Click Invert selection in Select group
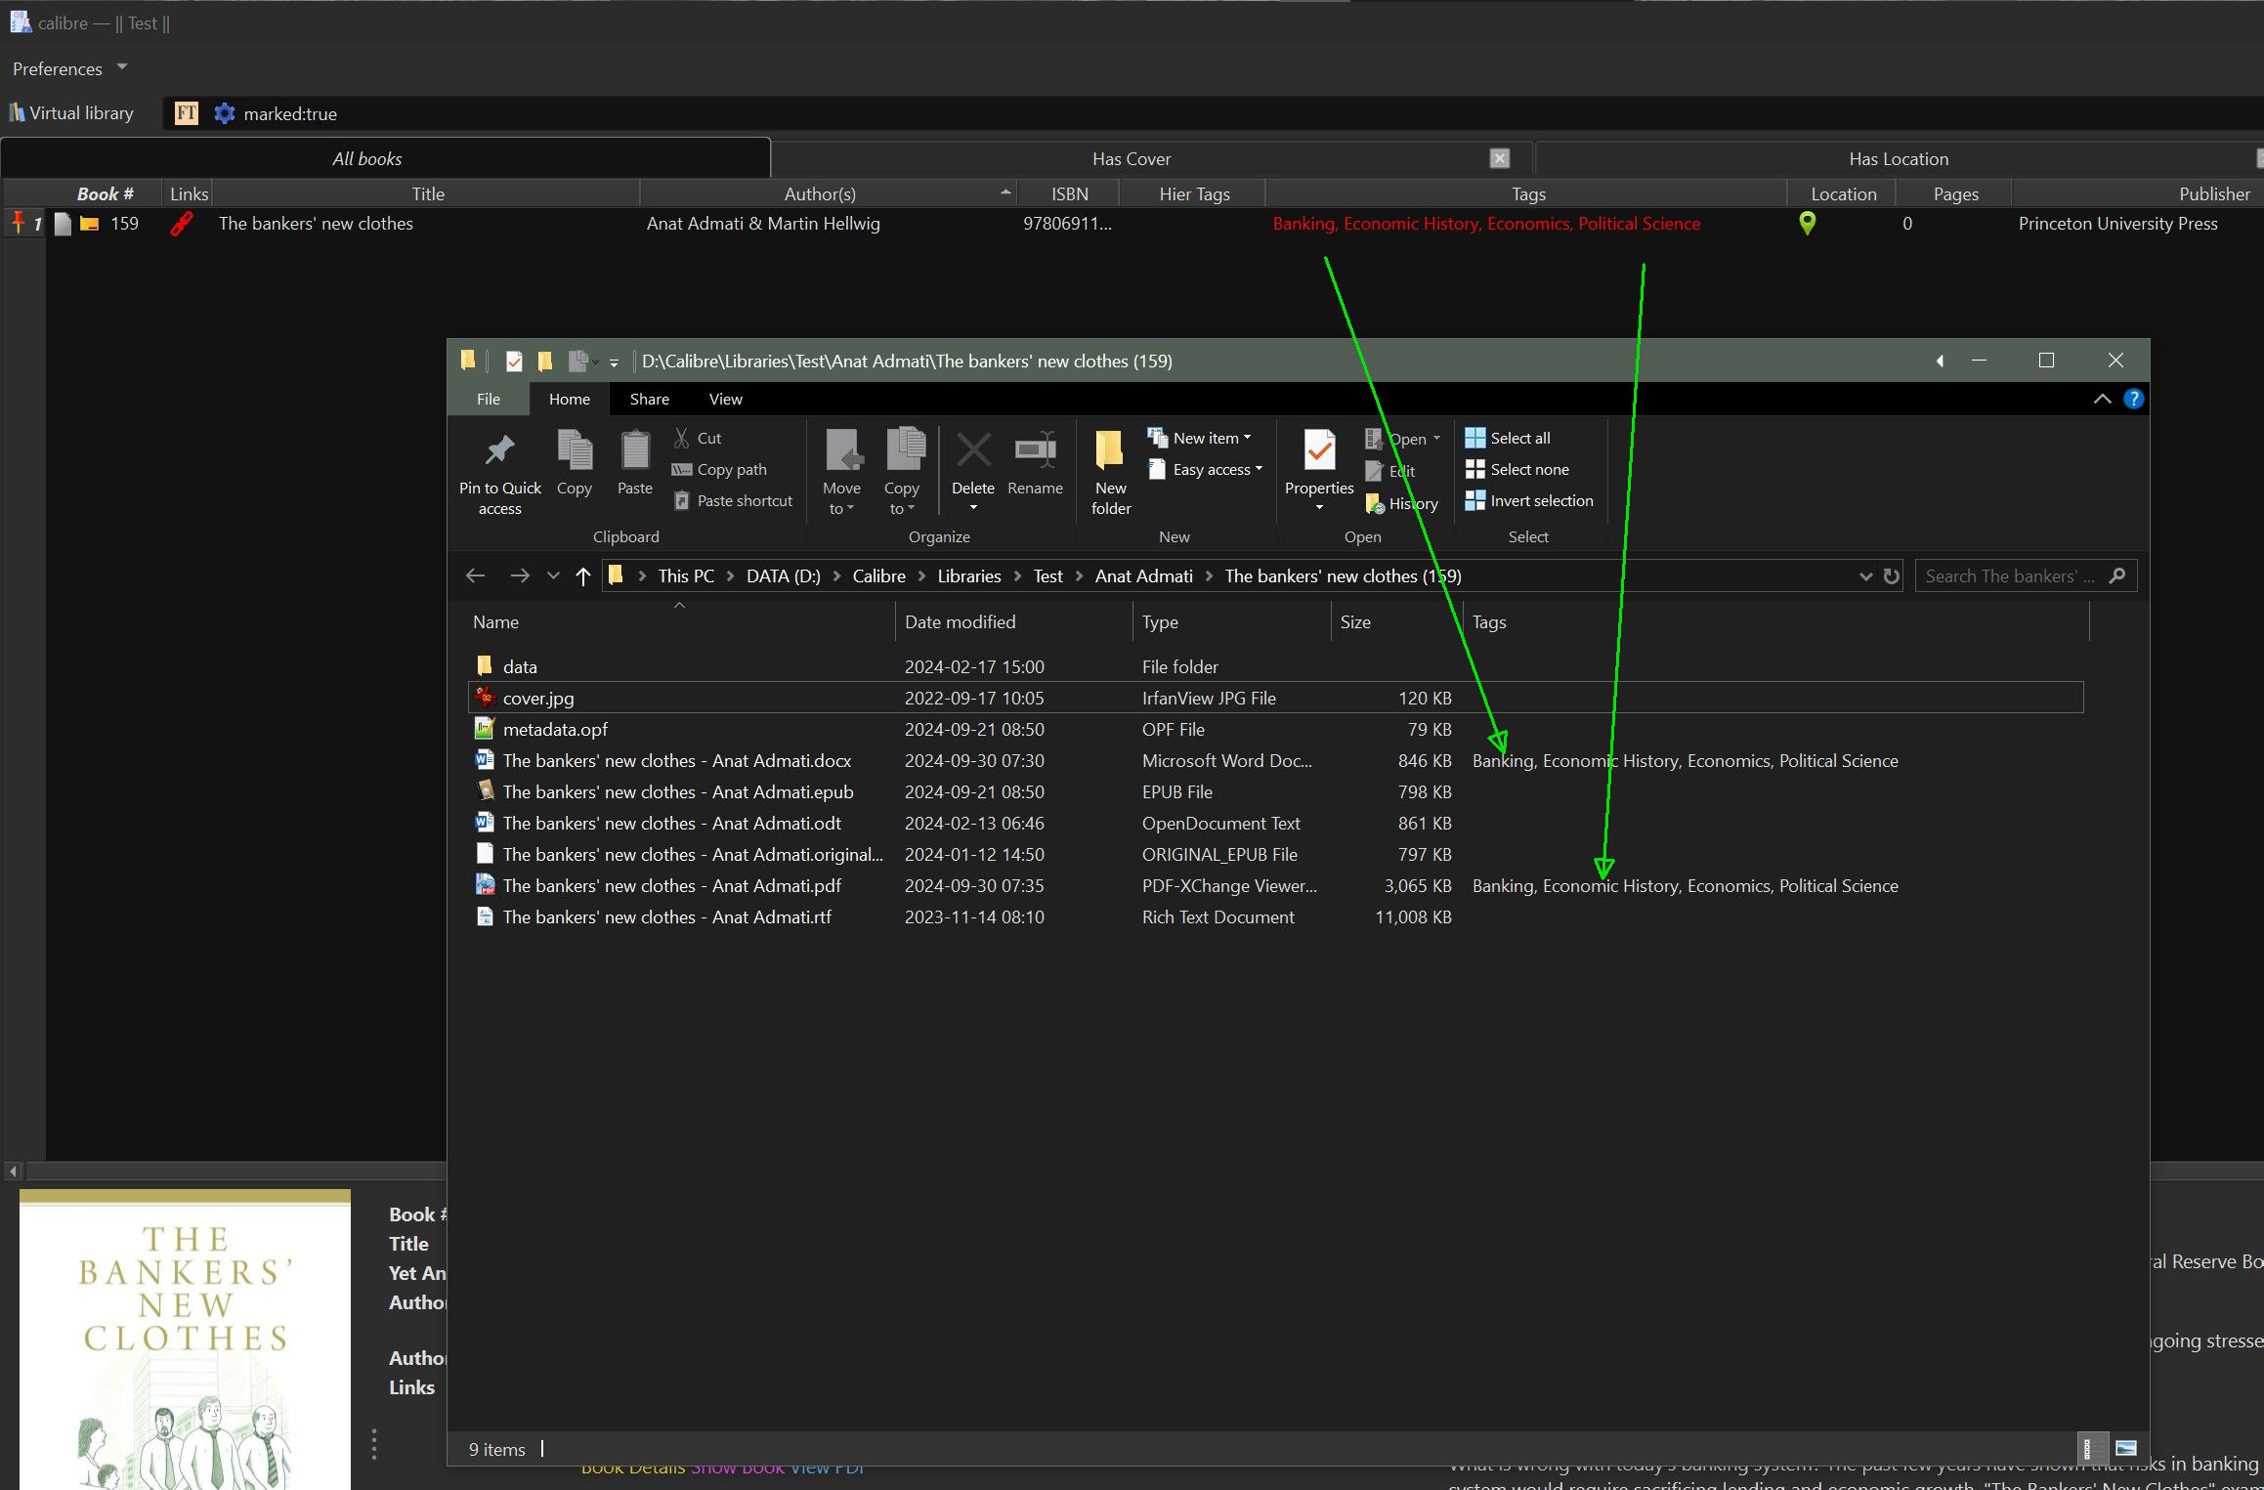The height and width of the screenshot is (1490, 2264). [x=1530, y=501]
